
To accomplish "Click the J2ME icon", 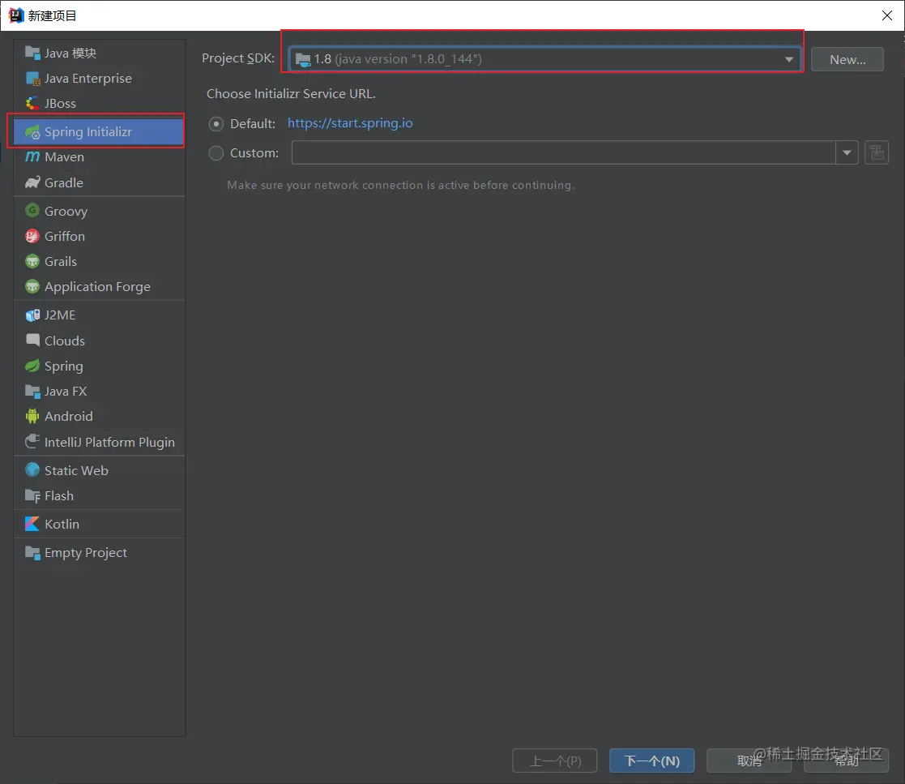I will 32,315.
